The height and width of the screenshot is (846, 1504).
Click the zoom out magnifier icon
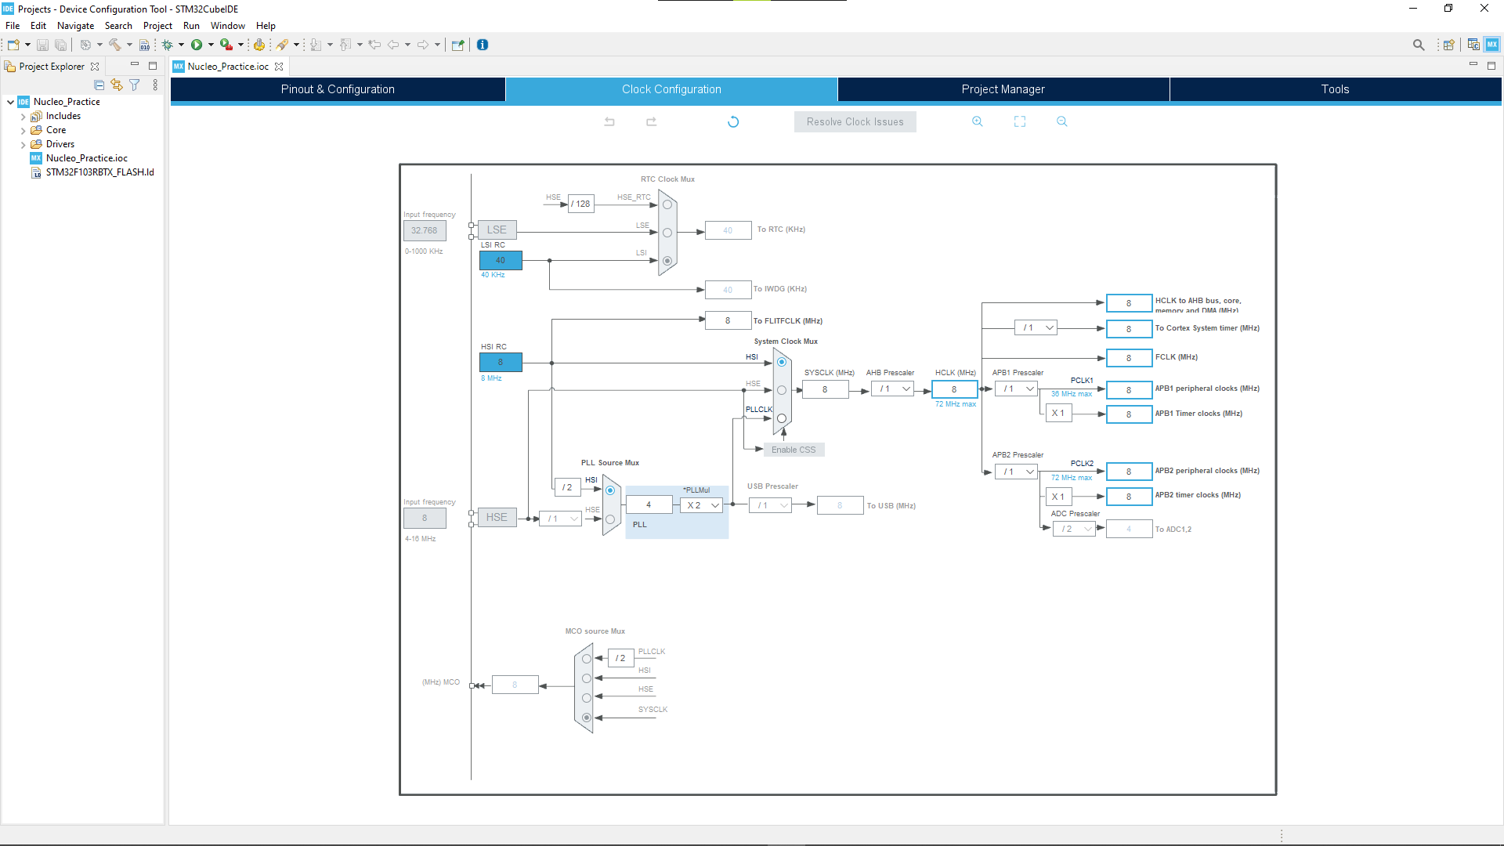tap(1061, 121)
